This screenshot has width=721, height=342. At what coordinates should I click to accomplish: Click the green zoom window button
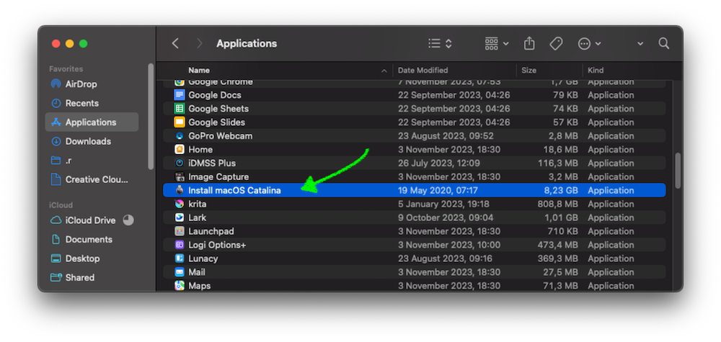click(x=83, y=44)
